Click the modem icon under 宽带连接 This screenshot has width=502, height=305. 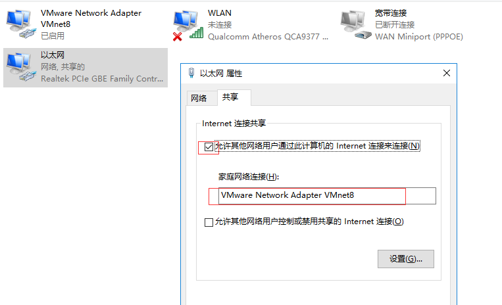[x=363, y=35]
